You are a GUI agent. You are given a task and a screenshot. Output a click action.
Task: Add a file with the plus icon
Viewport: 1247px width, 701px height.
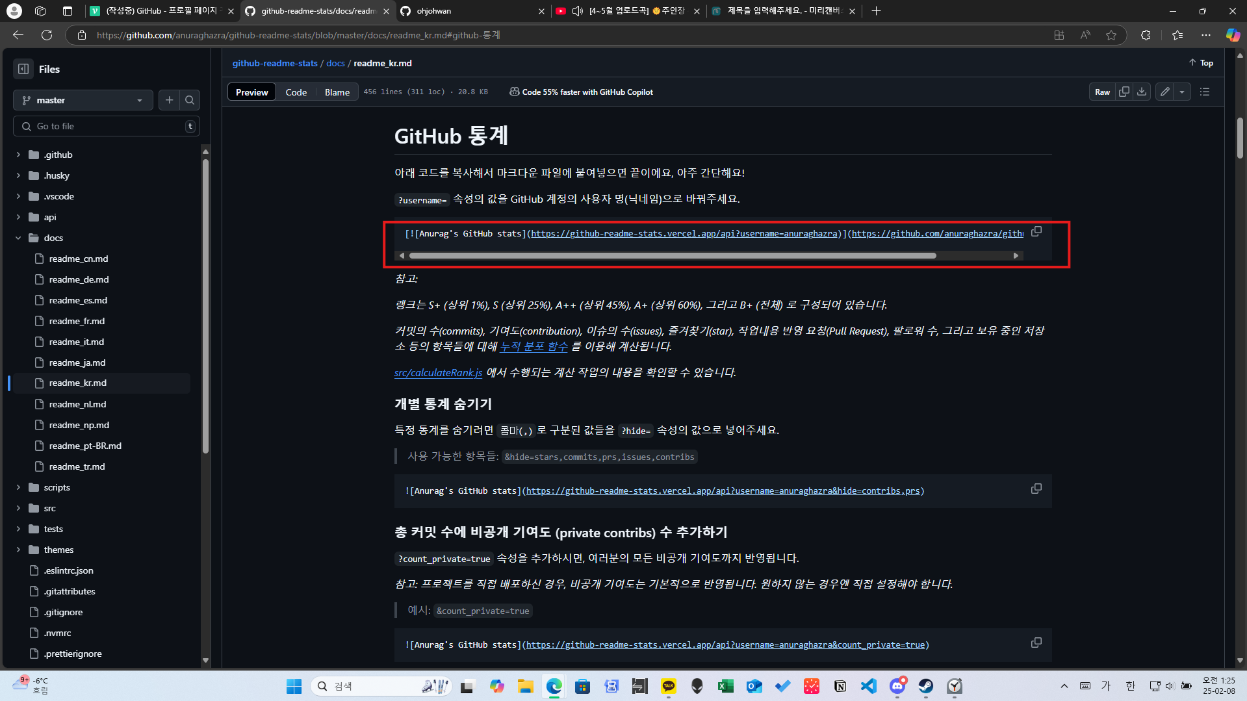(x=170, y=100)
